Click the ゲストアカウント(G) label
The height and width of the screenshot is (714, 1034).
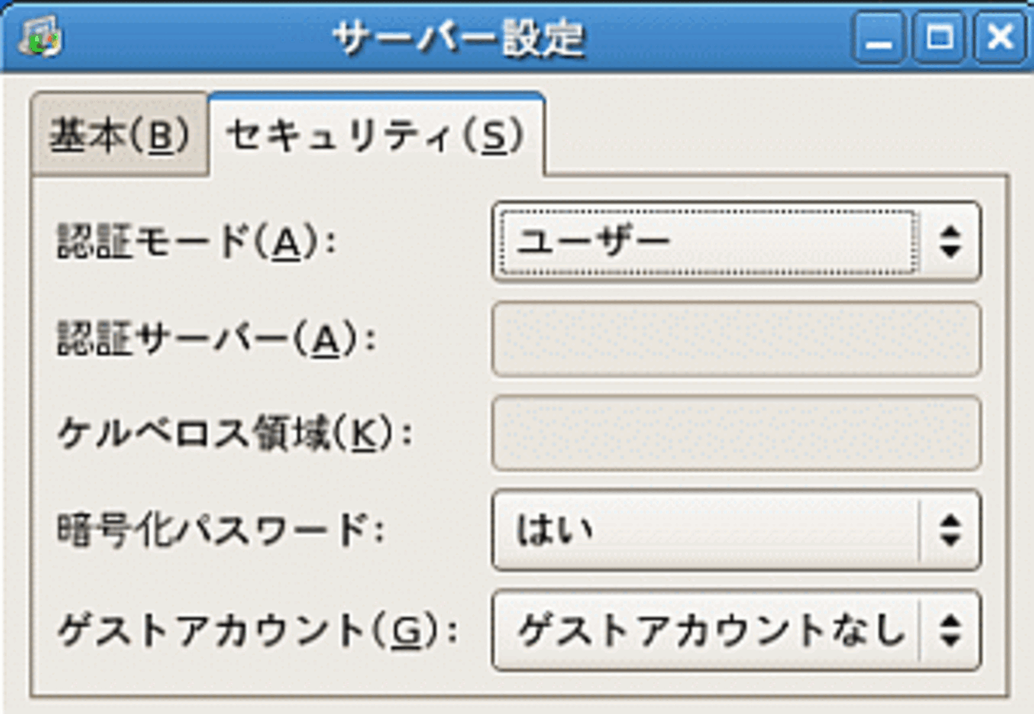tap(258, 631)
